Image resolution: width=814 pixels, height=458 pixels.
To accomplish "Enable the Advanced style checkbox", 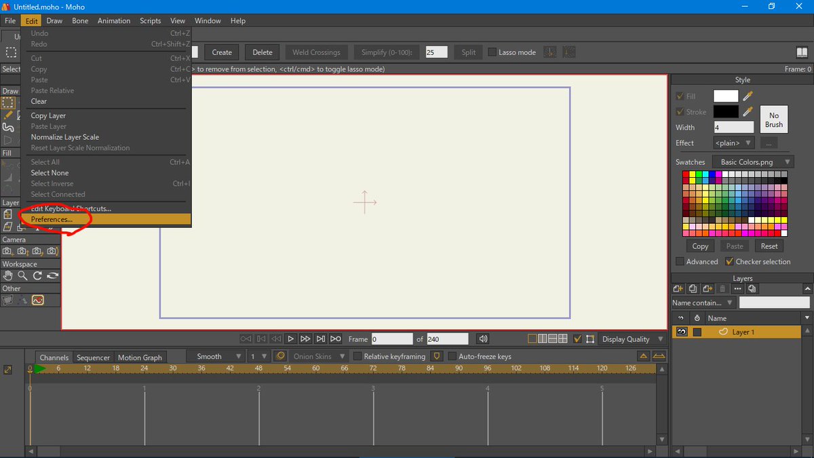I will 680,261.
